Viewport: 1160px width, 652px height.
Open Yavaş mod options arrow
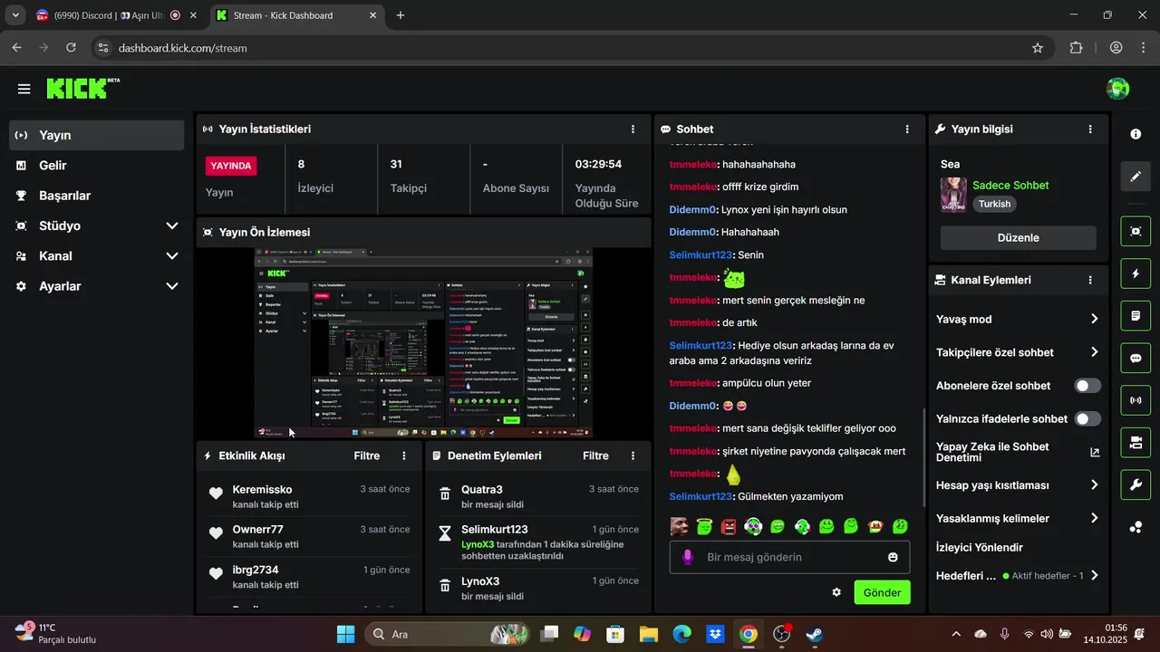click(x=1094, y=319)
